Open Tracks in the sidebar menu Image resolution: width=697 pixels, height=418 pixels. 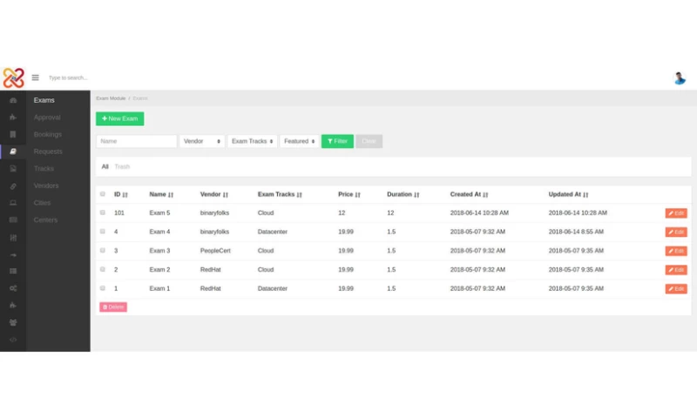click(x=44, y=169)
